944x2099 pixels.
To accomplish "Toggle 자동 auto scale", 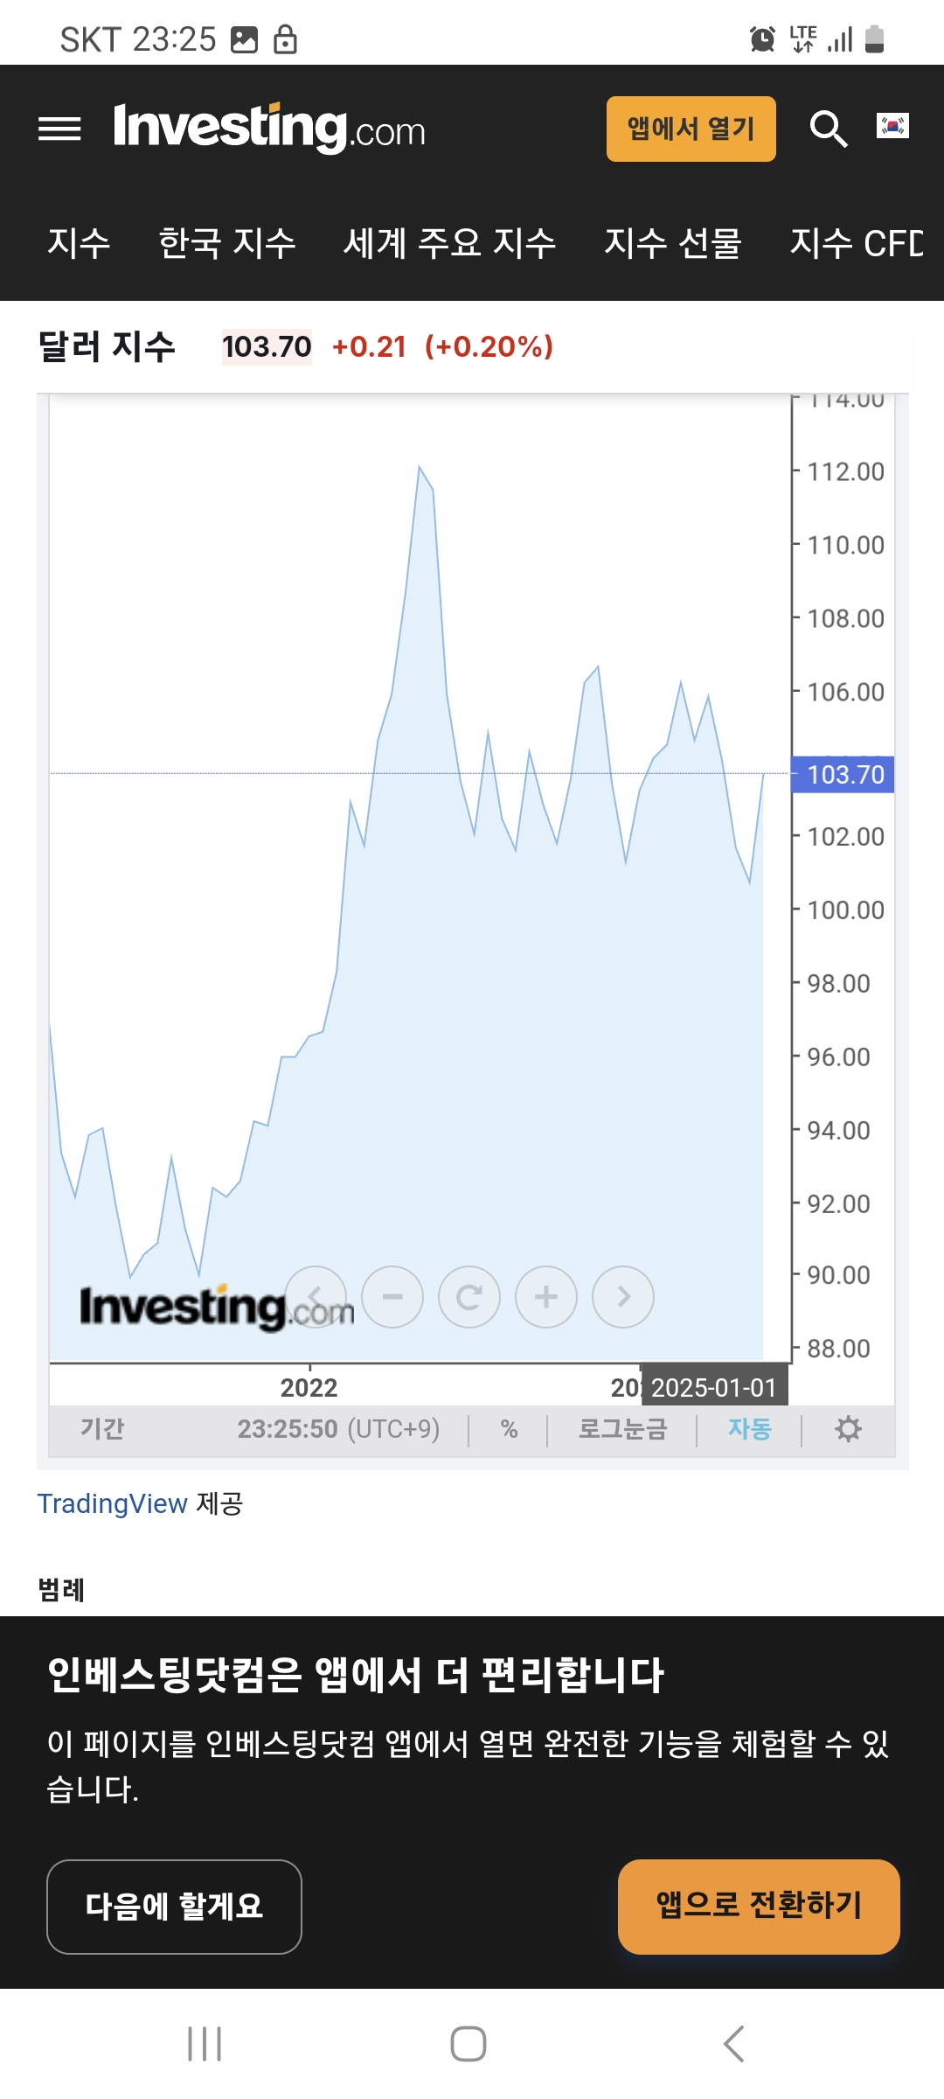I will [749, 1429].
